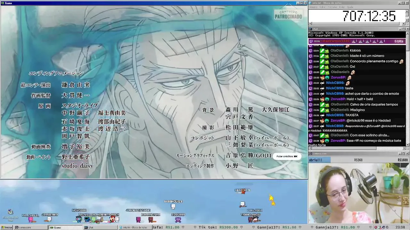The width and height of the screenshot is (410, 230).
Task: Click the JZESS1963 white character
Action: tap(49, 219)
